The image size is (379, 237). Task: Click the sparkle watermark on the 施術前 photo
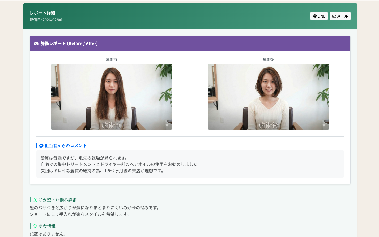(167, 125)
